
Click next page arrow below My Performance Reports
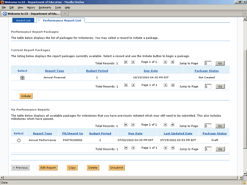[x=165, y=148]
